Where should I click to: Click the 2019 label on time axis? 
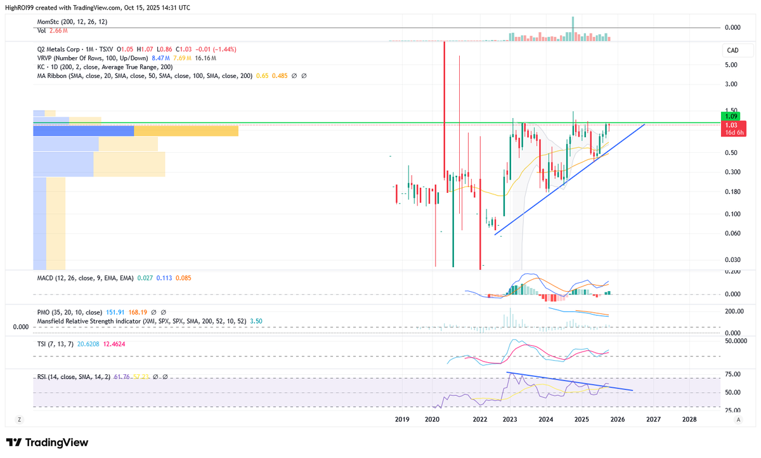tap(402, 419)
